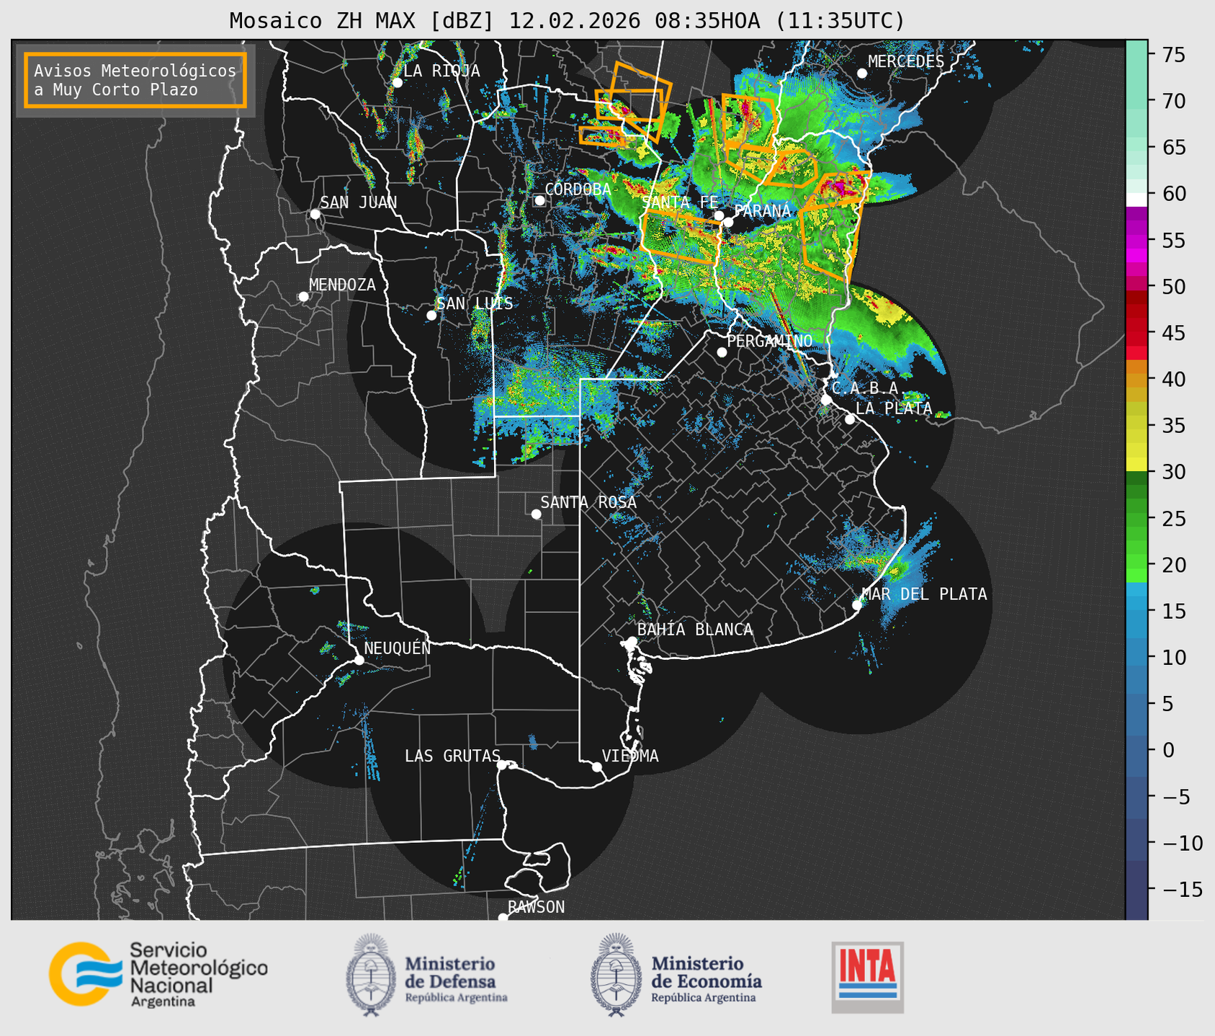Click the Ministerio de Defensa crest

(371, 975)
